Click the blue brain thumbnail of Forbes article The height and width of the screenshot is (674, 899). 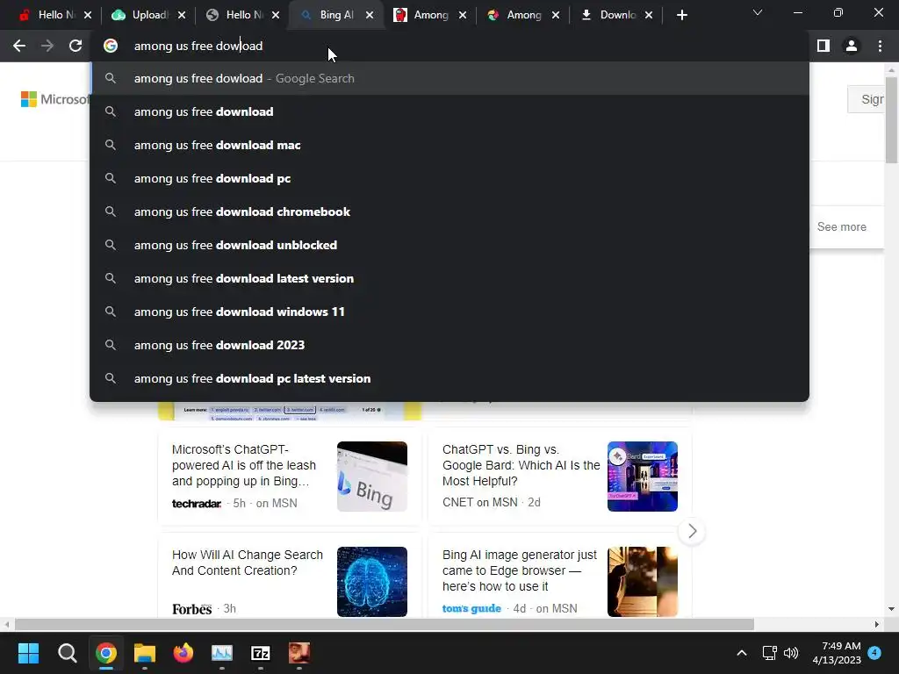[372, 582]
